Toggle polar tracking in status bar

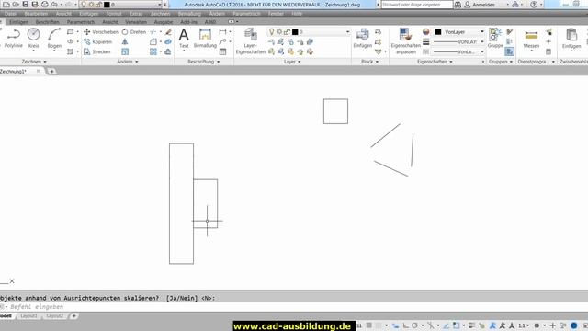(414, 325)
